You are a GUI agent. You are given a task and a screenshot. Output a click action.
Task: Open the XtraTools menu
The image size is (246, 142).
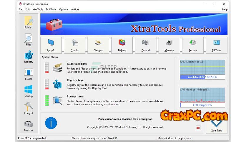38,9
